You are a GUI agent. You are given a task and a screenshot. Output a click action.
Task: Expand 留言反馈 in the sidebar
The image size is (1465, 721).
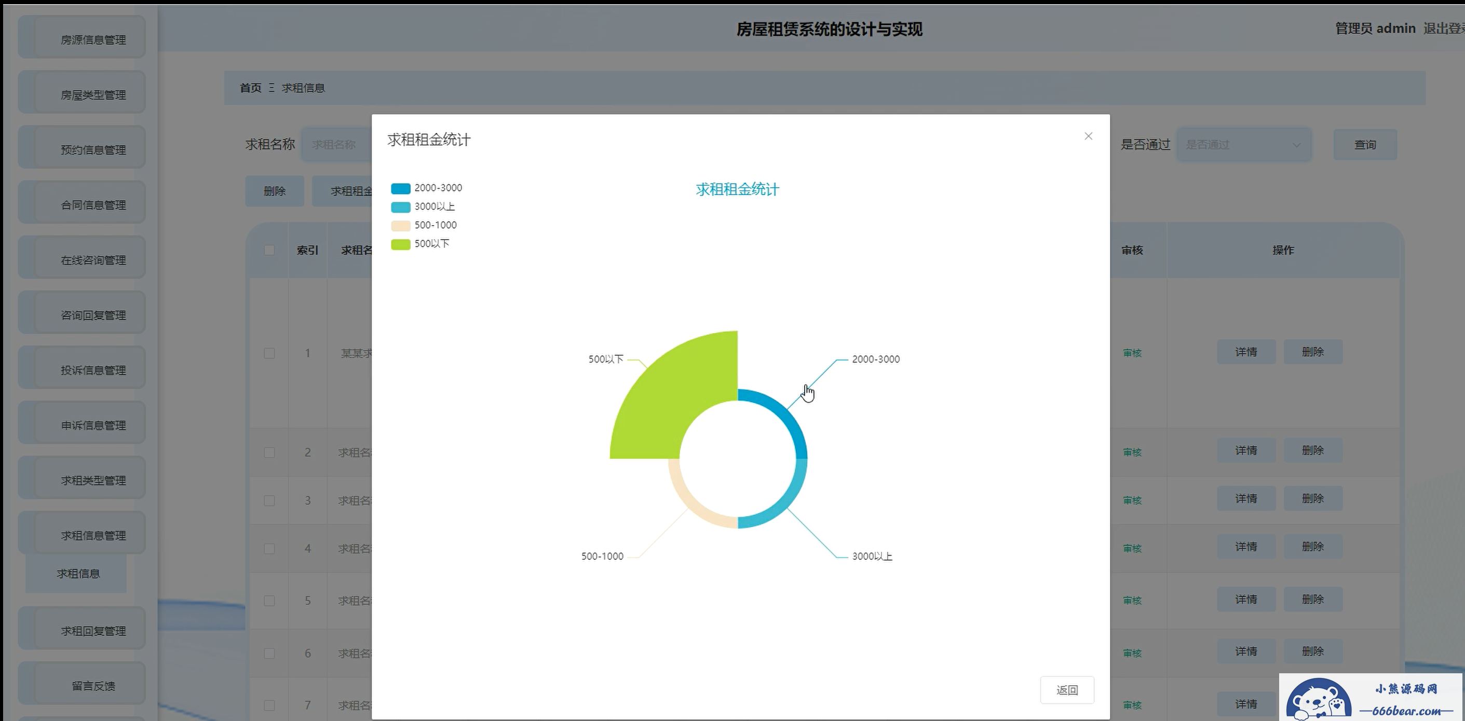pos(82,684)
